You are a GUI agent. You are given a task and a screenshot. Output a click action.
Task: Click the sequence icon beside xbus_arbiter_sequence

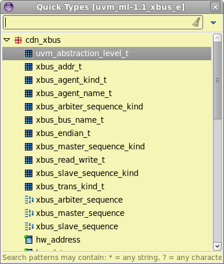click(29, 200)
